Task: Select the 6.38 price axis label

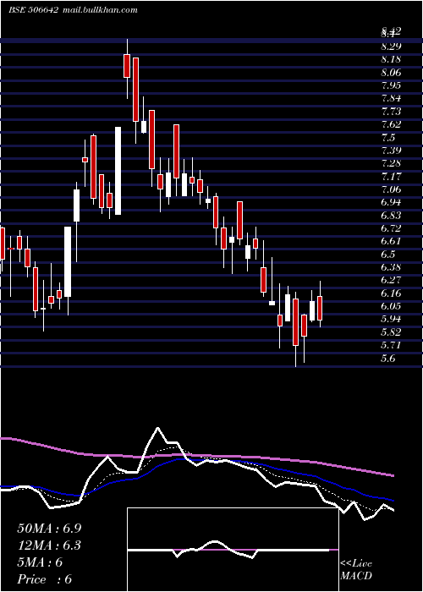Action: [391, 268]
